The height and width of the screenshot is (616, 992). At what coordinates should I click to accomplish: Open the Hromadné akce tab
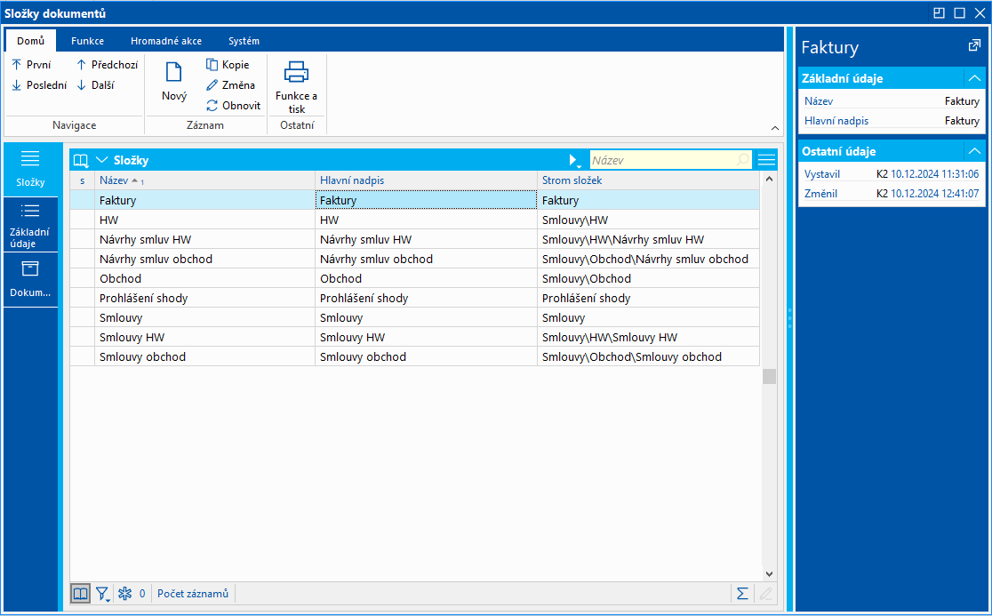coord(165,41)
